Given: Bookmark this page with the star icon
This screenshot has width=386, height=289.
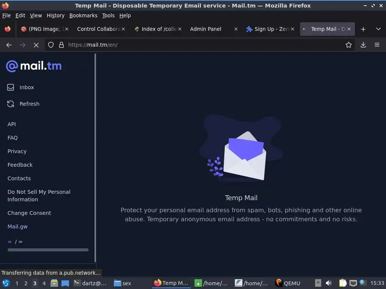Looking at the screenshot, I should click(x=349, y=45).
